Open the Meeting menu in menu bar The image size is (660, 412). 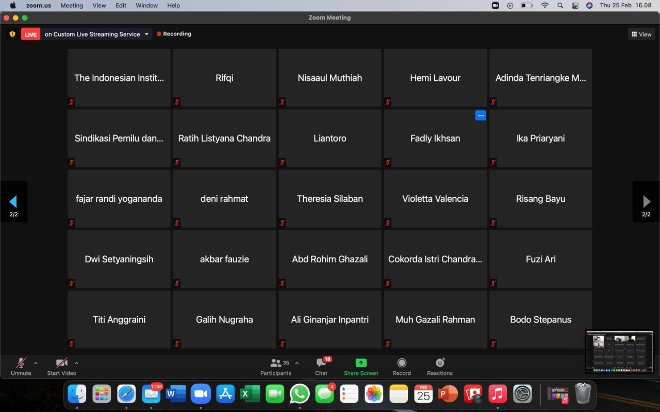72,5
